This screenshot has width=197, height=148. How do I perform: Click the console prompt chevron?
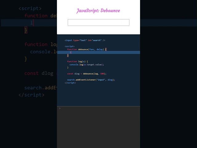60,108
